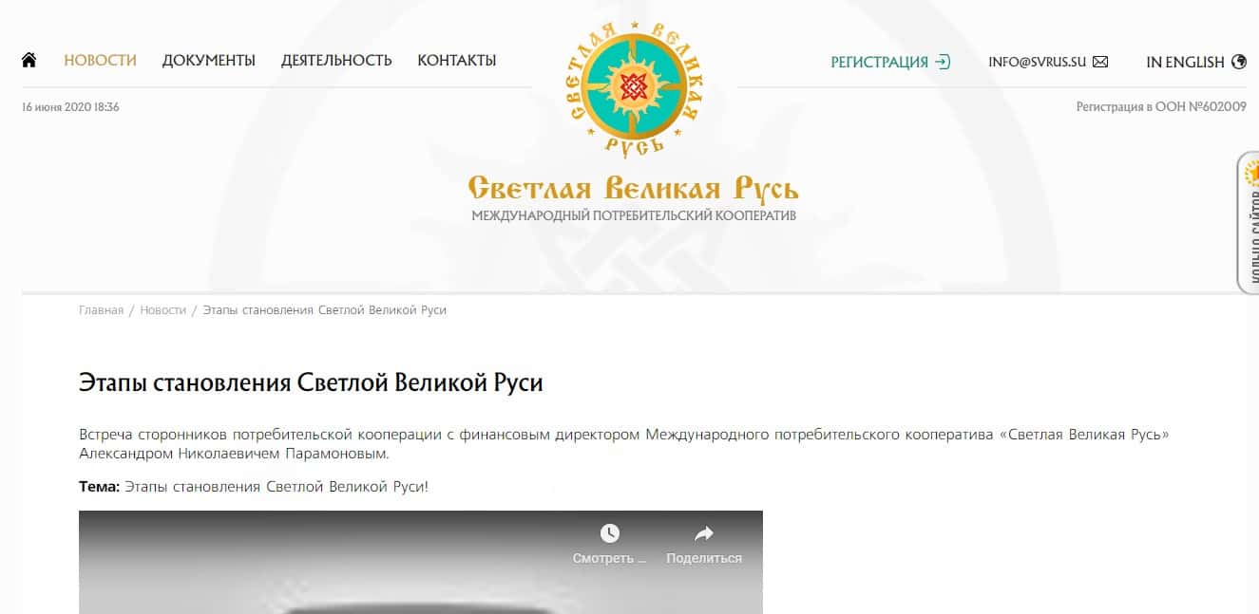Click the РЕГИСТРАЦИЯ link
This screenshot has width=1259, height=614.
(879, 62)
